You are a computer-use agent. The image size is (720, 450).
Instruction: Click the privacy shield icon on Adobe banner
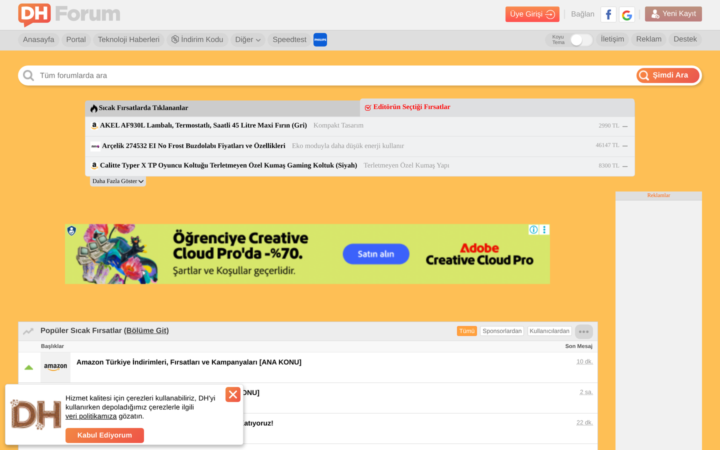click(x=71, y=230)
